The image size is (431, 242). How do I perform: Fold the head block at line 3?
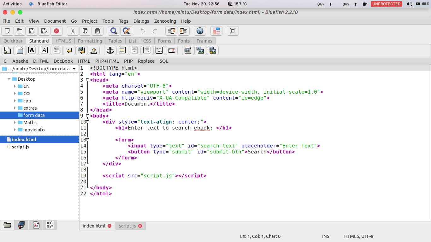click(88, 80)
